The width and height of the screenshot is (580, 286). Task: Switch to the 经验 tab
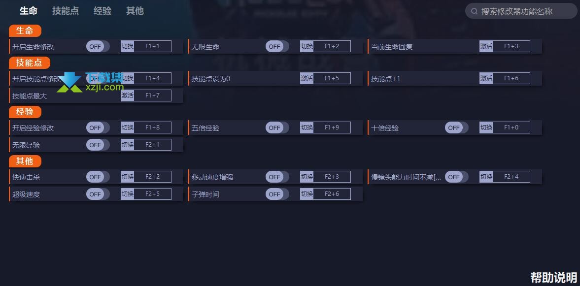point(102,11)
